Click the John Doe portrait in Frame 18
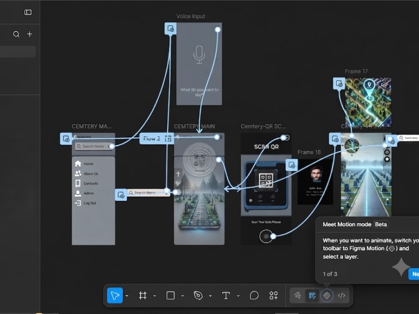419x314 pixels. click(316, 174)
